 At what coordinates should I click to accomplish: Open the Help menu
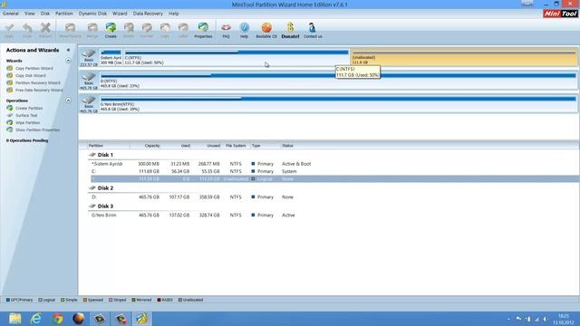173,14
